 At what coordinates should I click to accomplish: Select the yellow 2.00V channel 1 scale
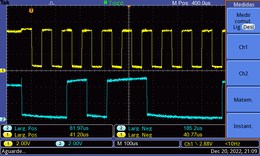(23, 143)
